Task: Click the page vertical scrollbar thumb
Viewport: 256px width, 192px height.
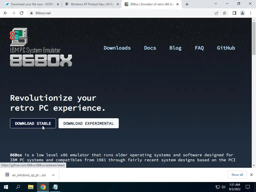Action: [x=254, y=38]
